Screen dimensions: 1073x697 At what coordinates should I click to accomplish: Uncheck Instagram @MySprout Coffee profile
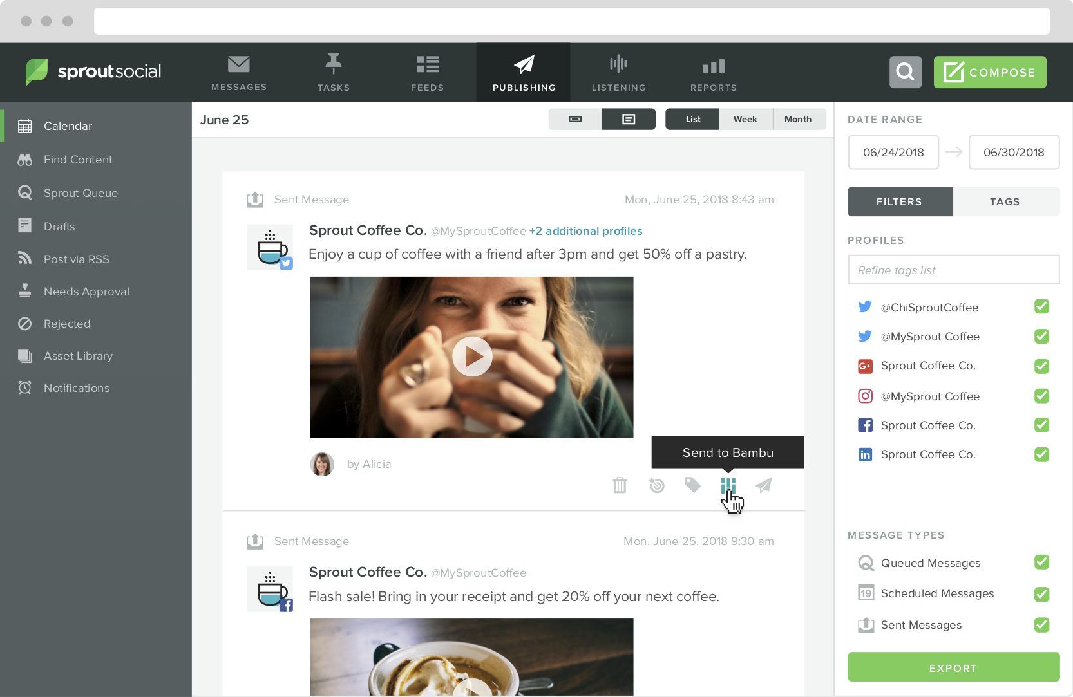coord(1041,396)
